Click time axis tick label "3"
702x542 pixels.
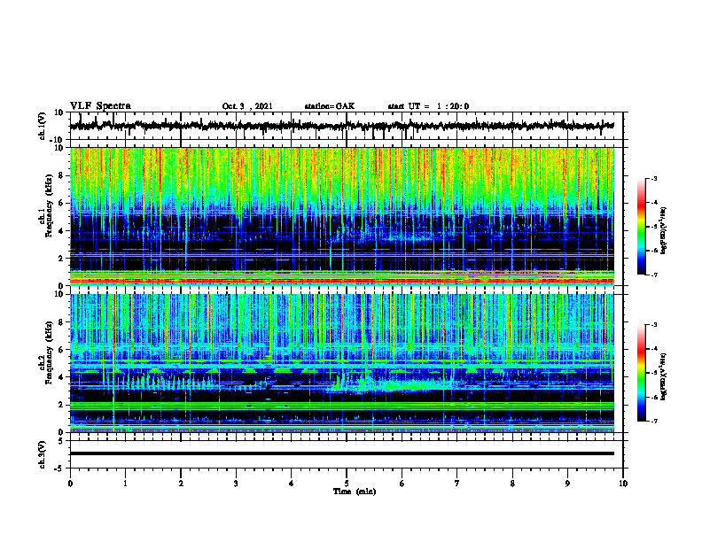tap(236, 484)
